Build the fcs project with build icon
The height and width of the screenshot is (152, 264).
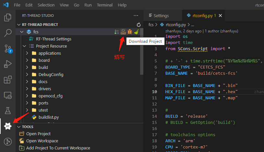(116, 32)
